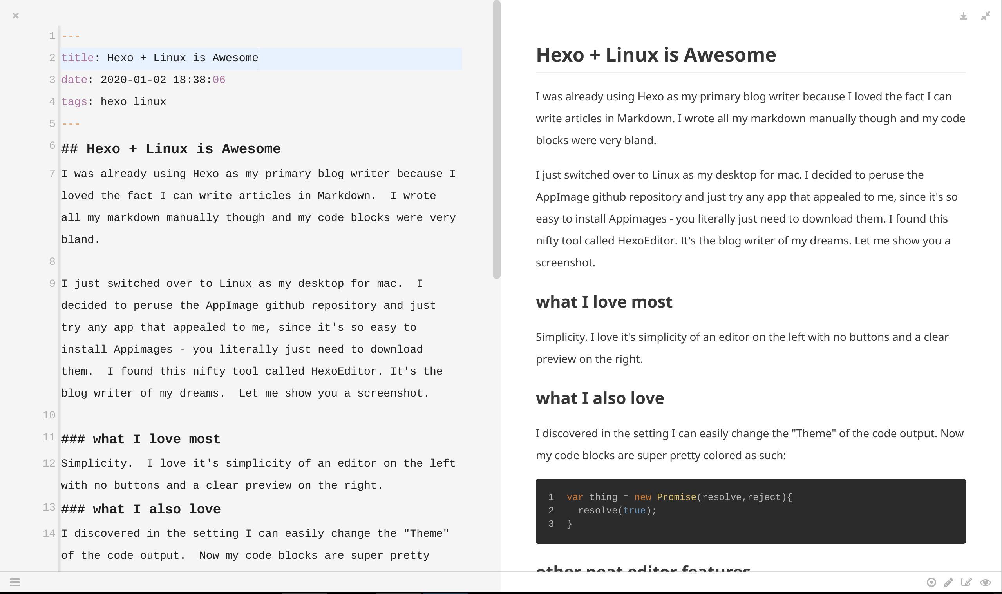This screenshot has width=1002, height=594.
Task: Click the 'resolve(true);' code line
Action: pos(617,510)
